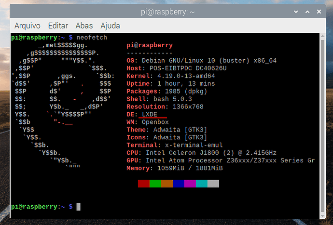This screenshot has height=225, width=333.
Task: Open the Arquivo menu
Action: 28,26
